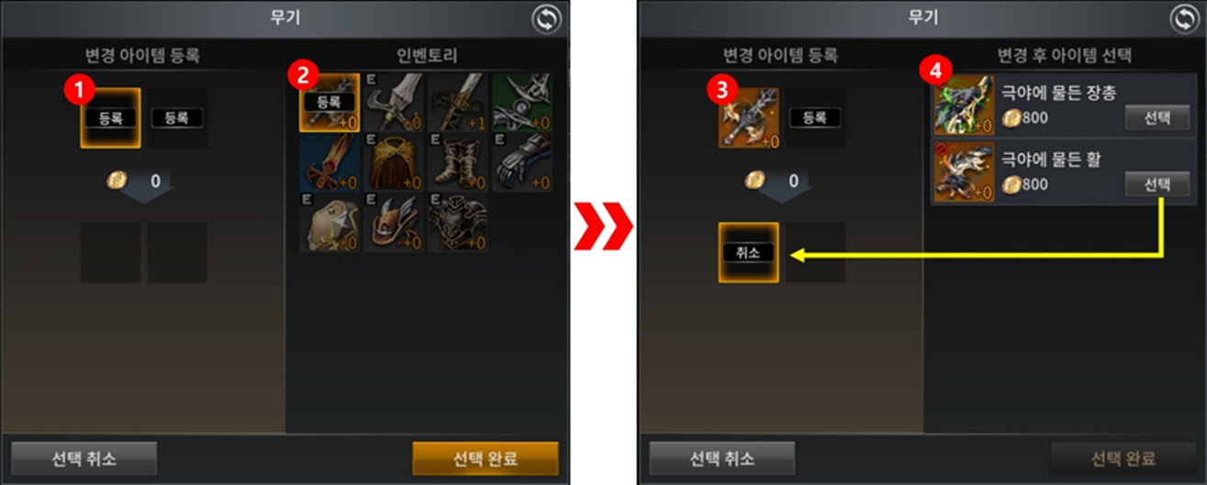Select the equipped curved greatsword +0 item

394,103
